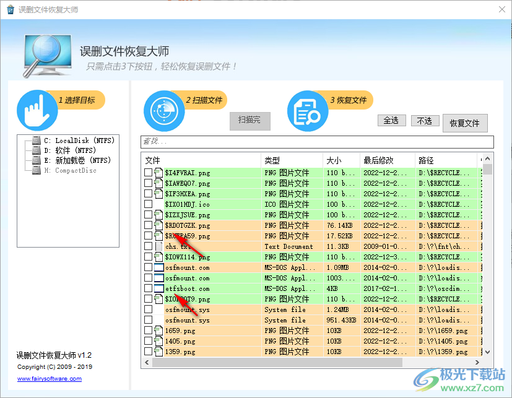Click the file icon of 1359.png
The image size is (512, 398).
(x=158, y=352)
